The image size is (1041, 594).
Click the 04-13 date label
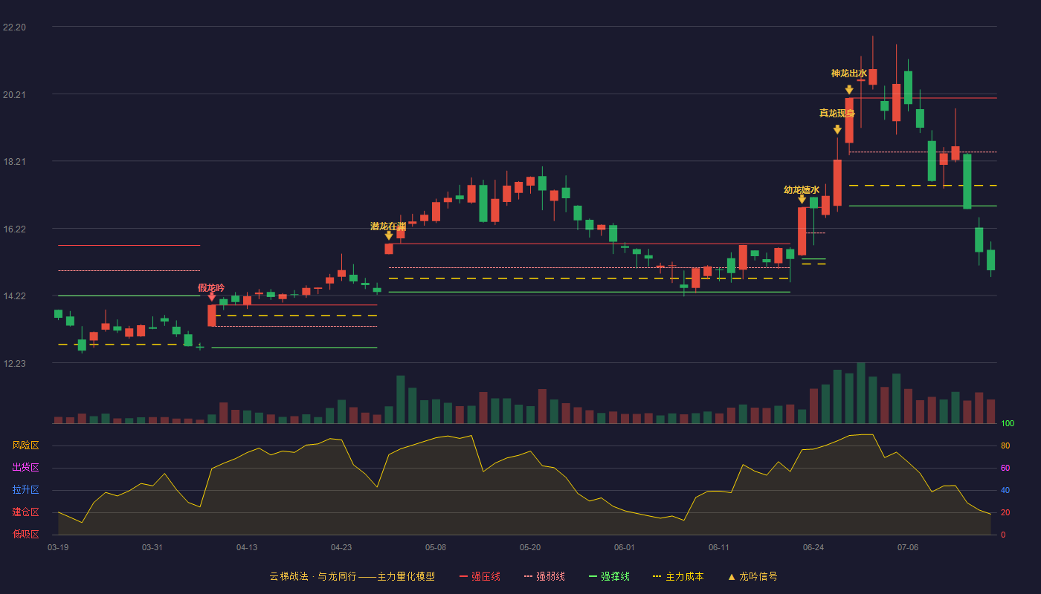click(247, 547)
